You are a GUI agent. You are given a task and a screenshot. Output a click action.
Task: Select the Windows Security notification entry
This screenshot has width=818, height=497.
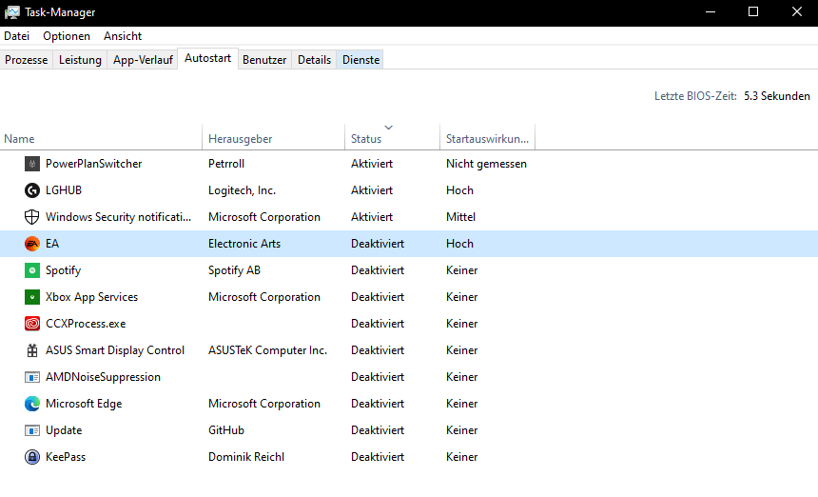point(119,217)
